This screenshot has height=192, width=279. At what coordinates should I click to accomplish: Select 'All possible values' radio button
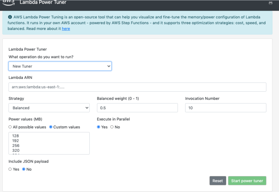10,127
